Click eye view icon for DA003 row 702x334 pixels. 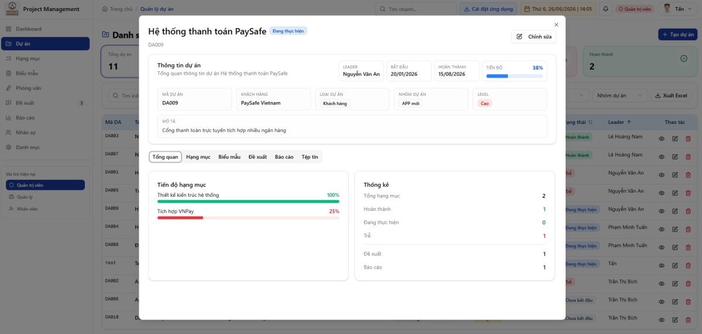tap(662, 139)
